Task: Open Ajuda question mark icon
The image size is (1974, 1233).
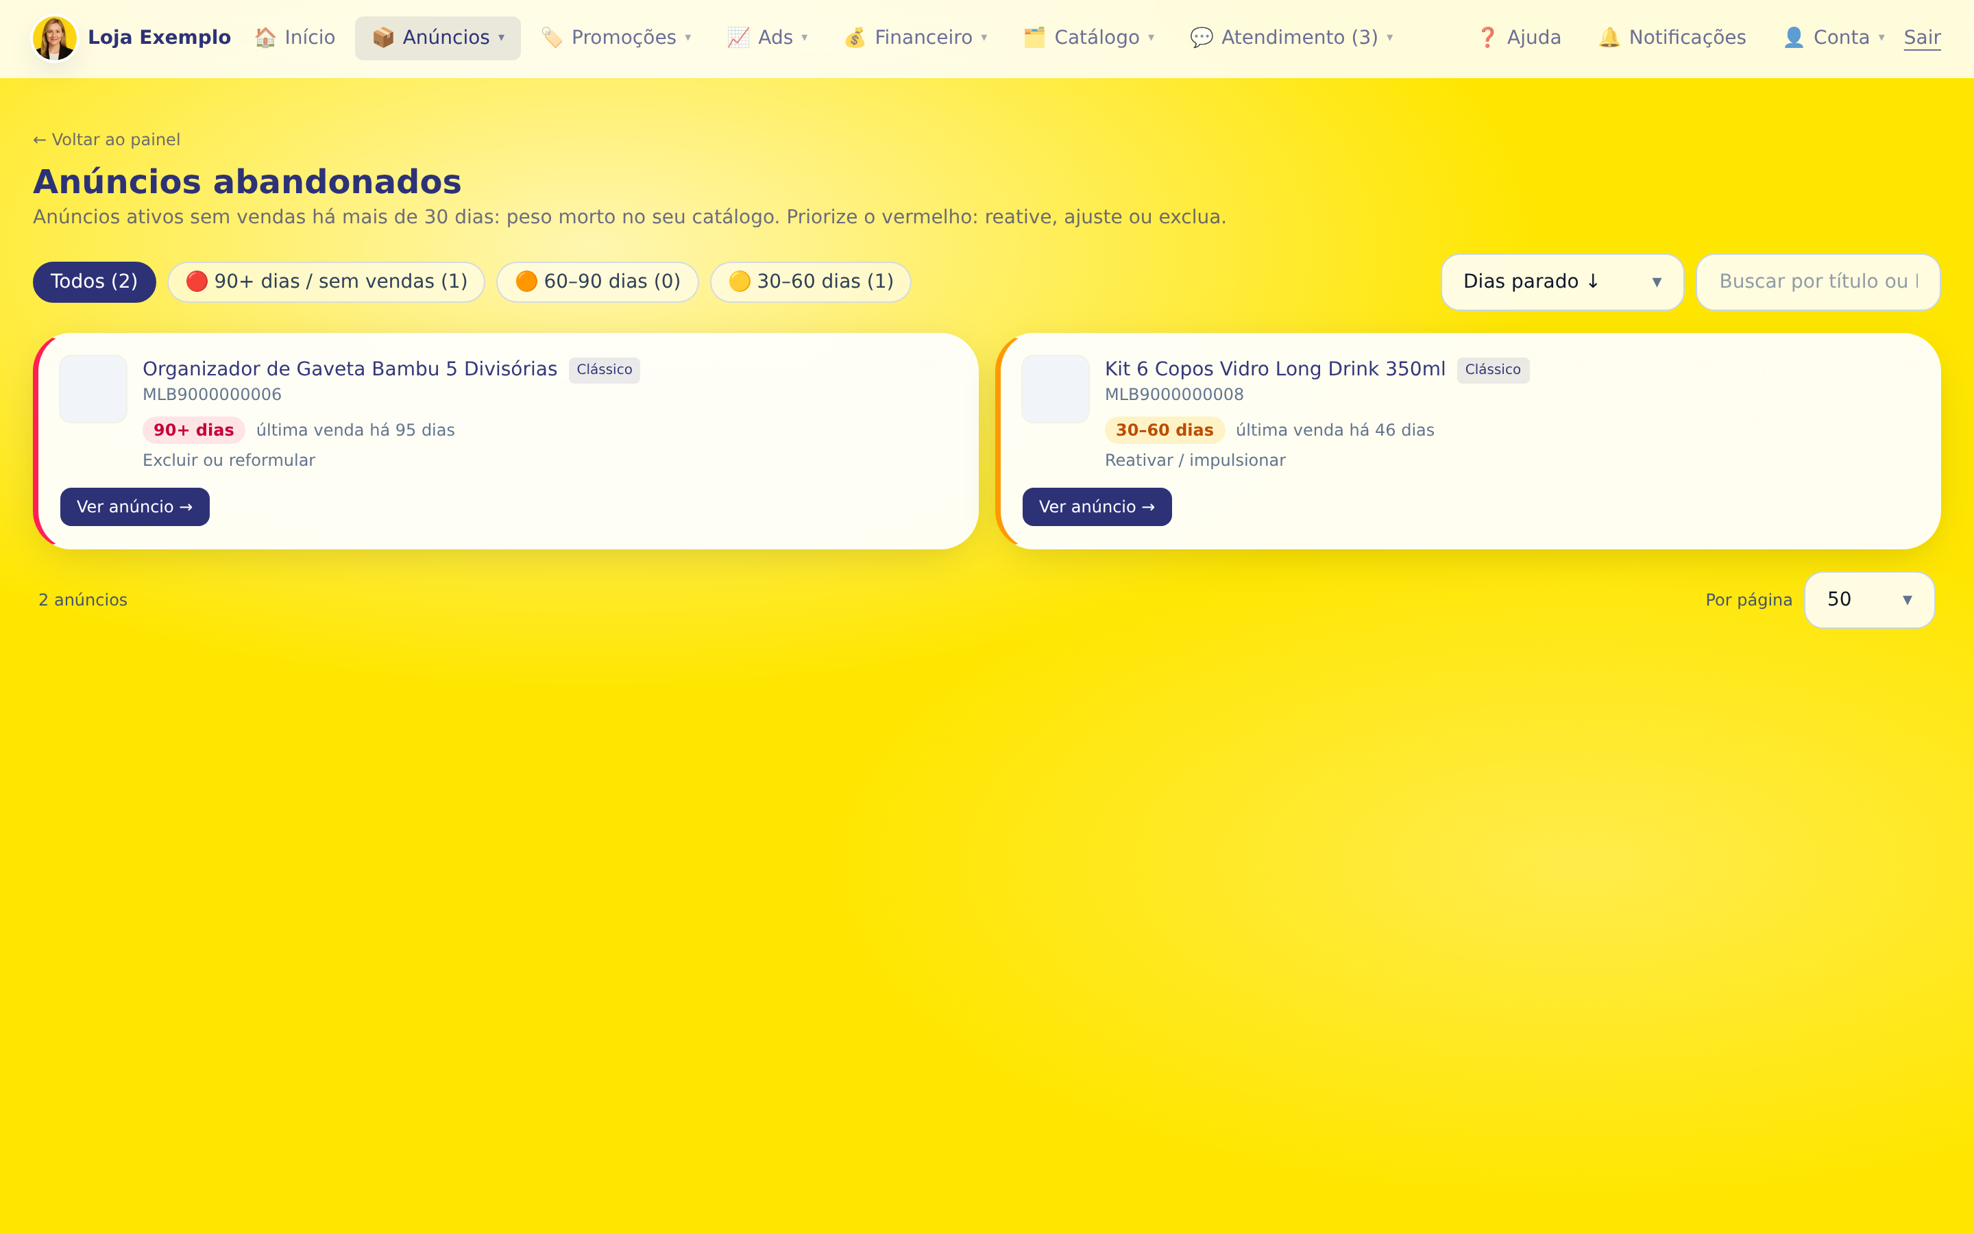Action: pos(1487,38)
